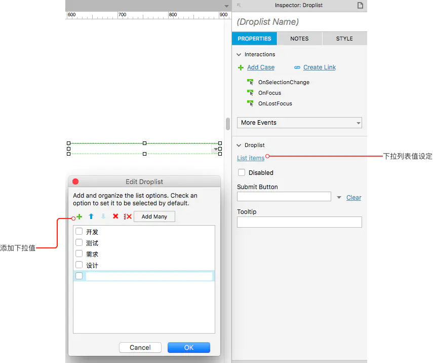This screenshot has width=433, height=363.
Task: Check the 需求 option as default
Action: (x=79, y=253)
